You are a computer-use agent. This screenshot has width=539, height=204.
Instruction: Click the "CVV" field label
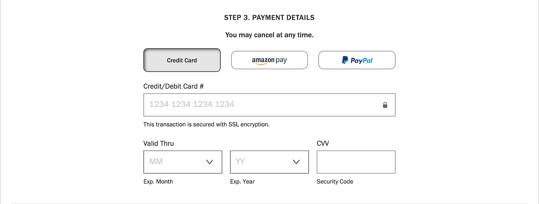coord(323,143)
